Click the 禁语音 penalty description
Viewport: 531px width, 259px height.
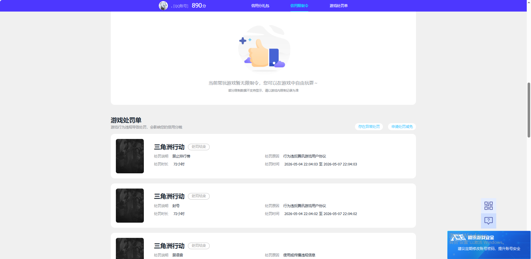pyautogui.click(x=177, y=255)
